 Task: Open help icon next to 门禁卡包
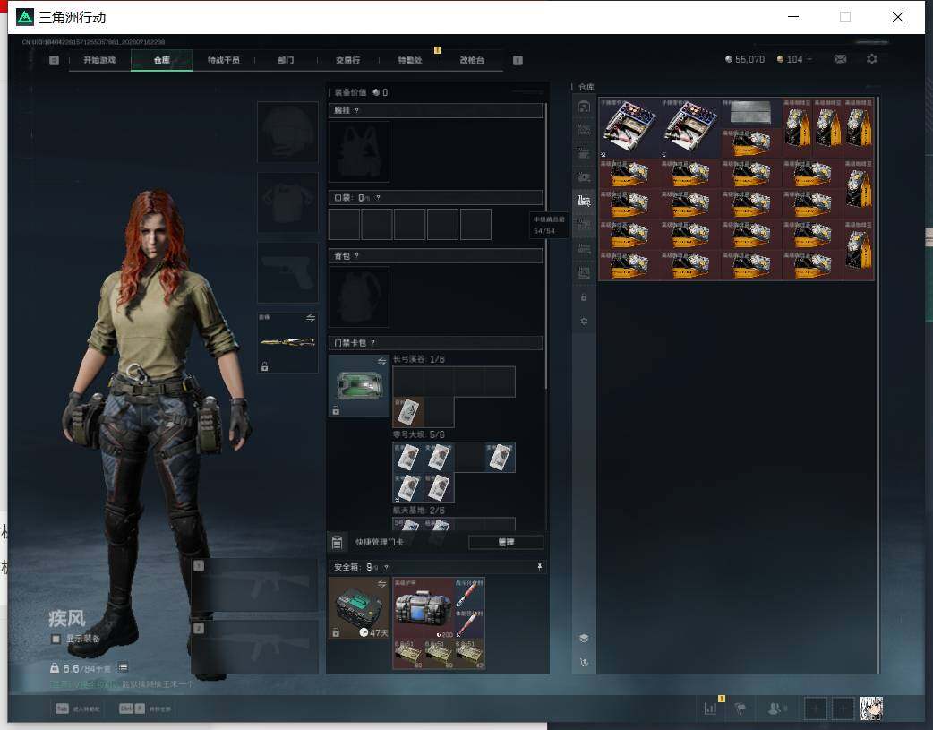[373, 343]
